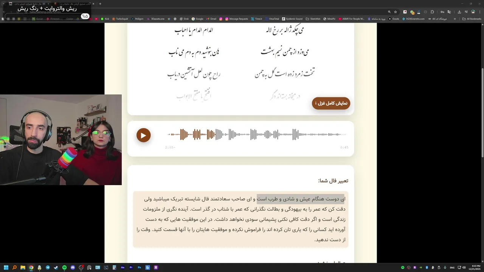
Task: Open Photoshop from the taskbar
Action: 139,267
